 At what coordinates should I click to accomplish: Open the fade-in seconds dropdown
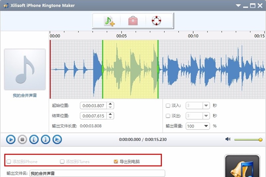206,106
